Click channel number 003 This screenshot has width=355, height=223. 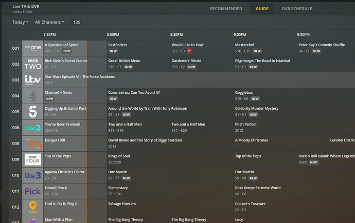15,80
